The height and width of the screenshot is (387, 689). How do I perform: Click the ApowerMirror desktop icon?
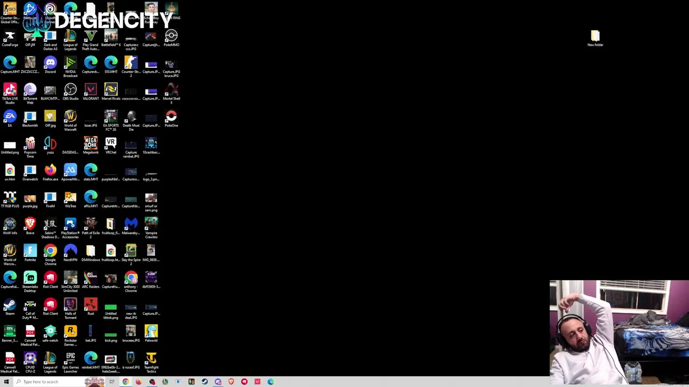pyautogui.click(x=71, y=172)
